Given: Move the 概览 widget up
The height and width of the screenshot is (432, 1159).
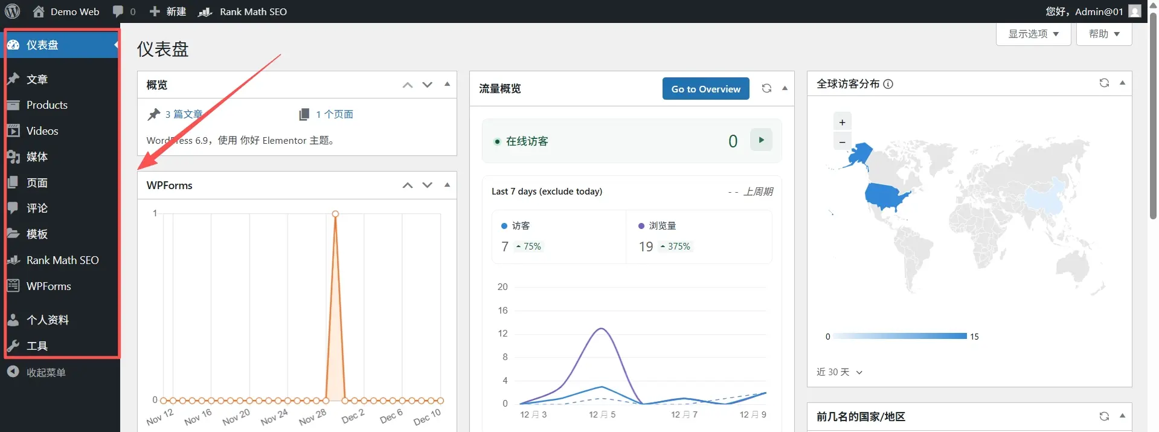Looking at the screenshot, I should point(408,85).
